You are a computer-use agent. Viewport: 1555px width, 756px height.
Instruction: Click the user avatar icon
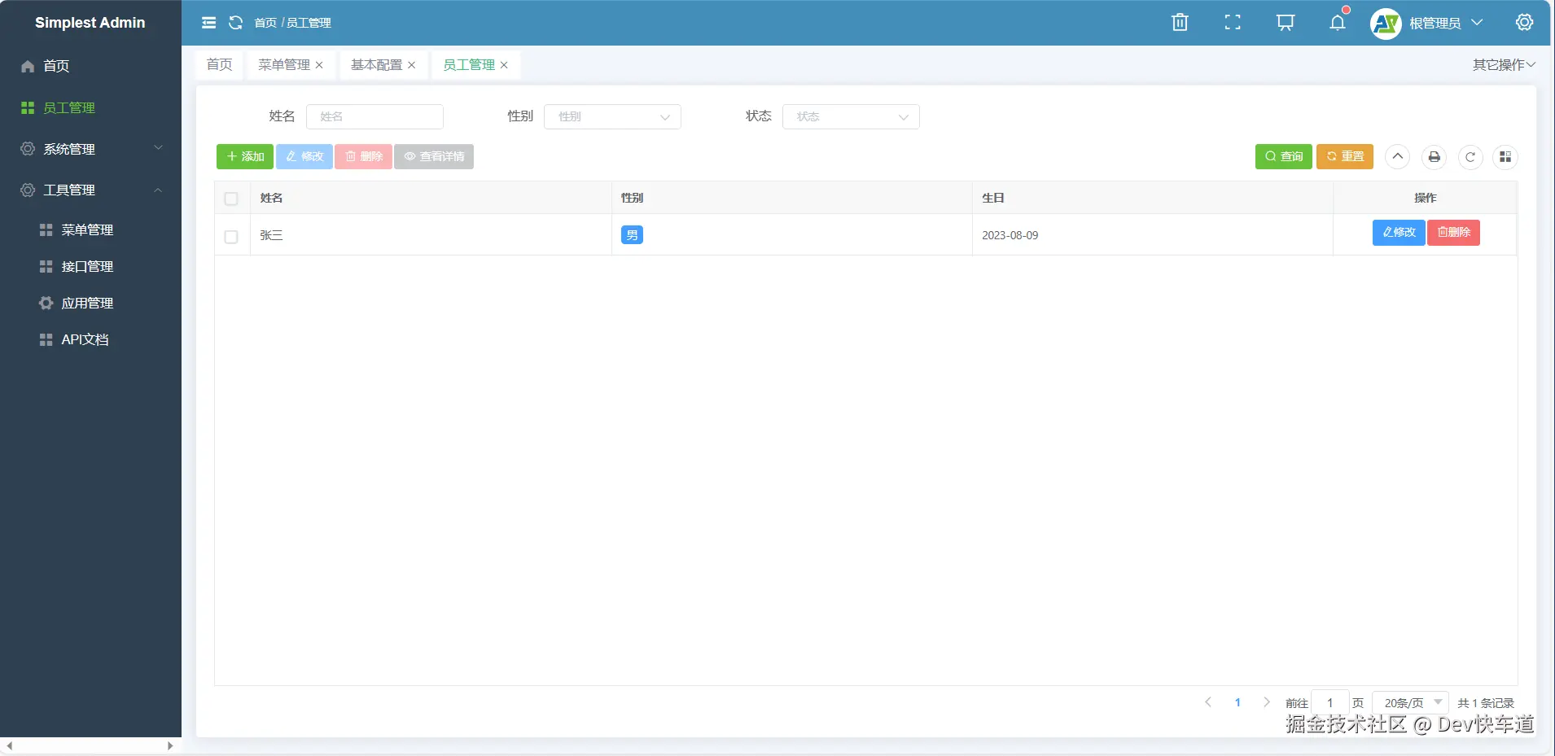[1386, 24]
